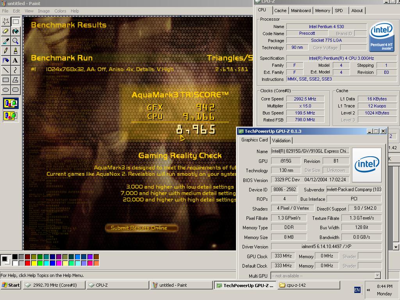Click the GPU-Z Memory Size value 8 MB
400x300 pixels.
(x=289, y=237)
